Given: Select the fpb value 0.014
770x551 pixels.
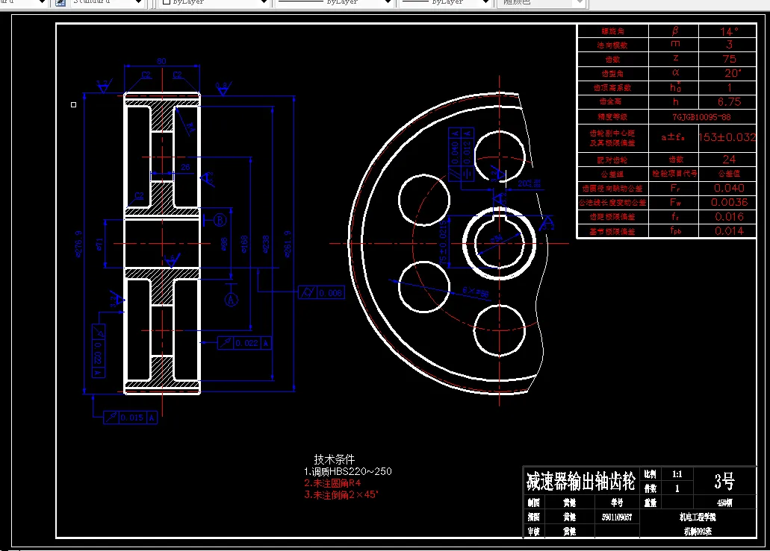Looking at the screenshot, I should [x=729, y=230].
